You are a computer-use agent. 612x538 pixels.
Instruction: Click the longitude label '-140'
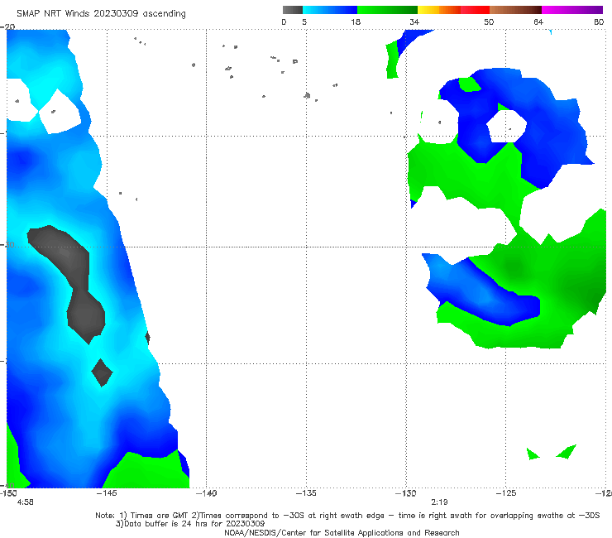tap(206, 493)
